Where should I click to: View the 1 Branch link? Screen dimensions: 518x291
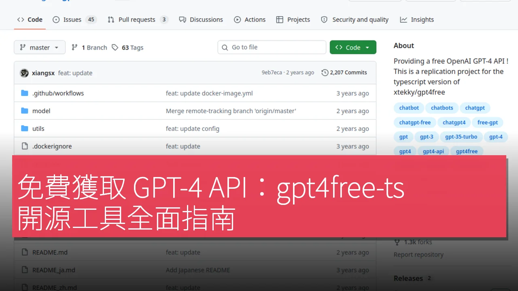click(89, 47)
